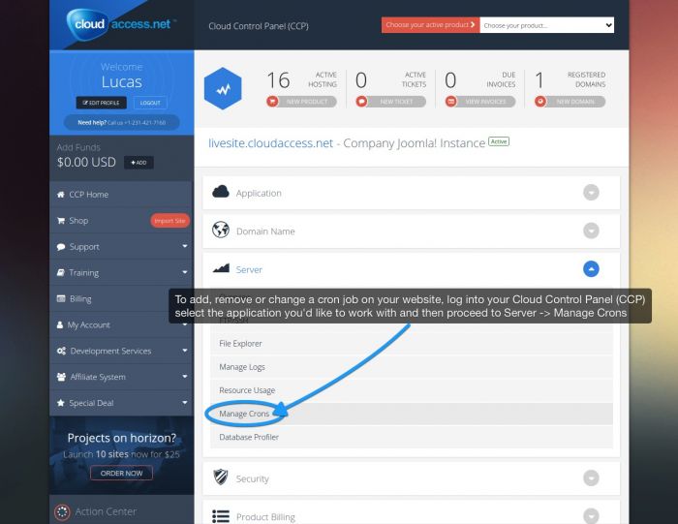Viewport: 678px width, 524px height.
Task: Open the My Account sidebar item
Action: [x=121, y=324]
